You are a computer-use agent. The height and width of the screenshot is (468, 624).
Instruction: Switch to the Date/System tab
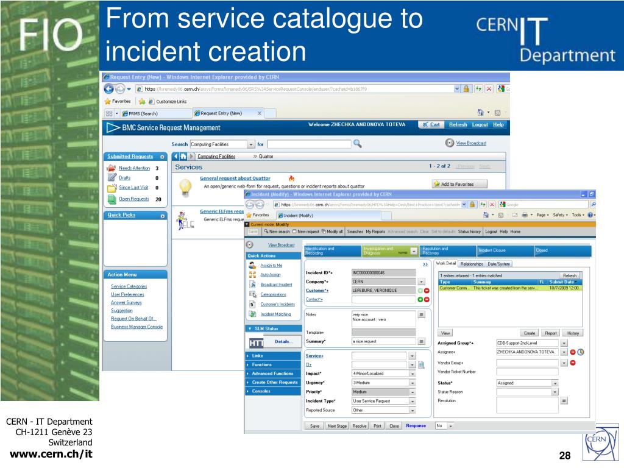498,264
